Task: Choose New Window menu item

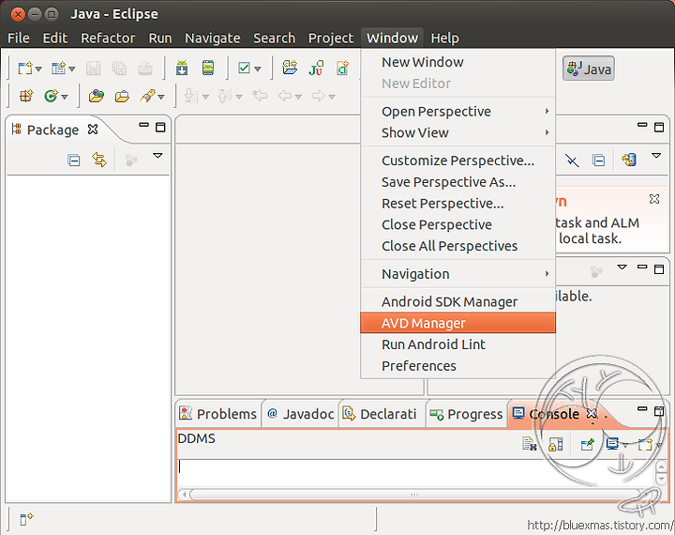Action: click(458, 62)
